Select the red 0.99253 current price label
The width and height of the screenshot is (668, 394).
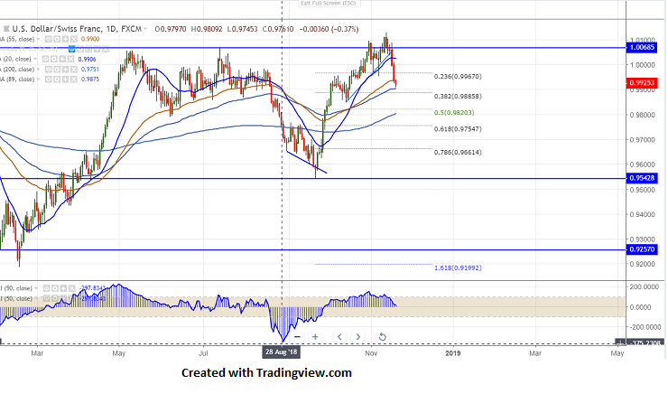point(642,83)
